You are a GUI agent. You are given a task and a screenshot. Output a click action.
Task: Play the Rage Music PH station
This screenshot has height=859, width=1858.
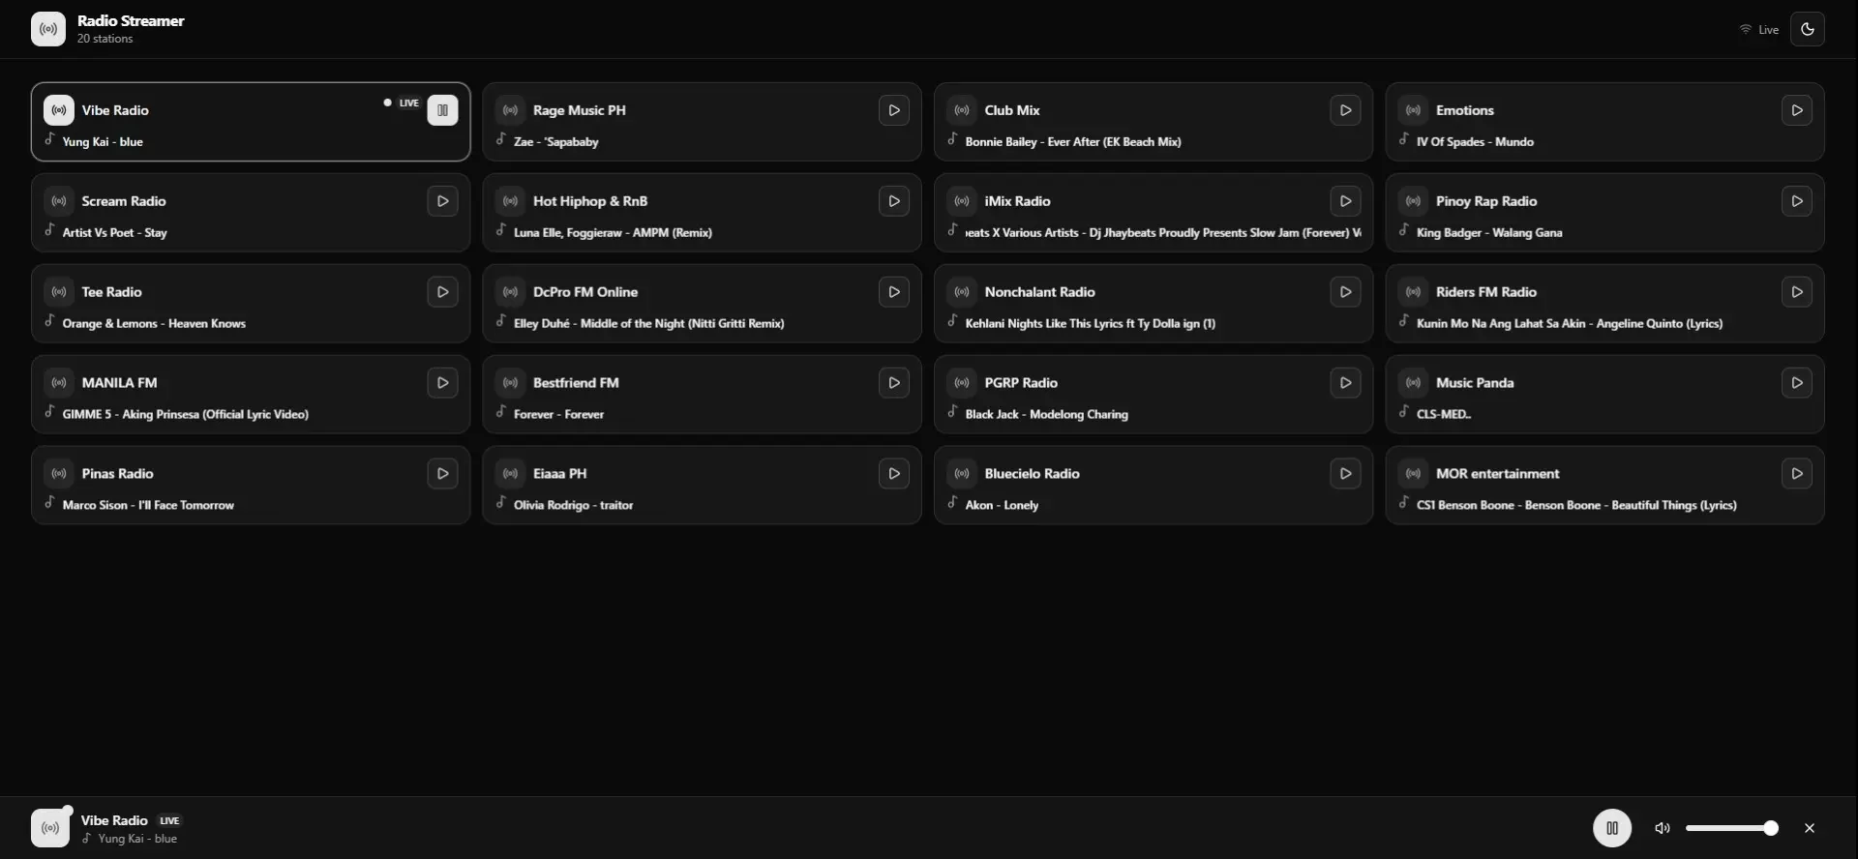point(893,110)
